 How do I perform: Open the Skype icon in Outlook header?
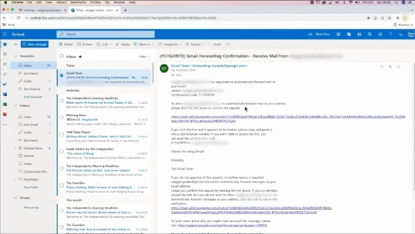(349, 34)
